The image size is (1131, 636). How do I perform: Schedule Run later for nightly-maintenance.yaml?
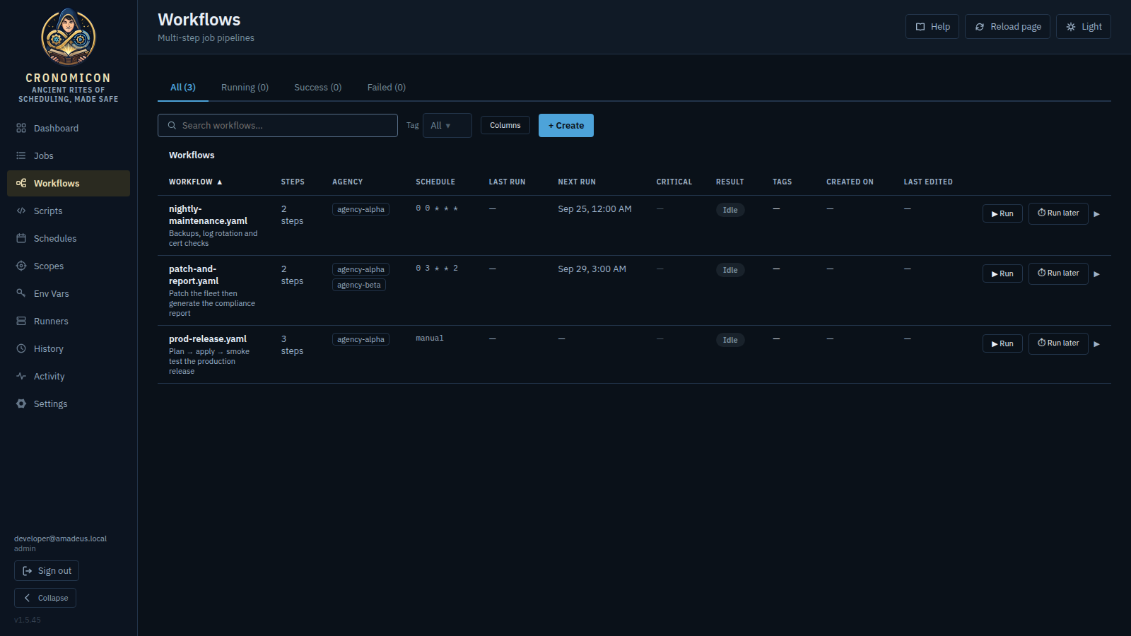(x=1058, y=213)
